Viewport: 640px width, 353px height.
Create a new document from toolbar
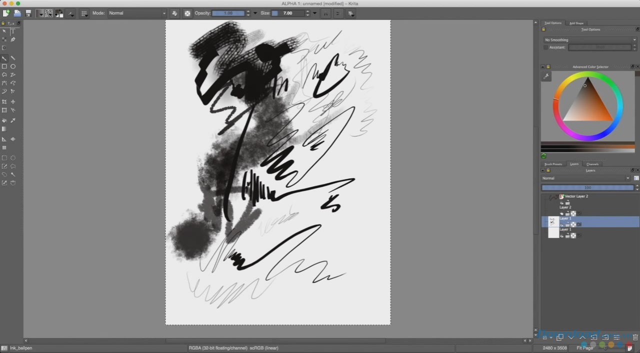point(6,13)
